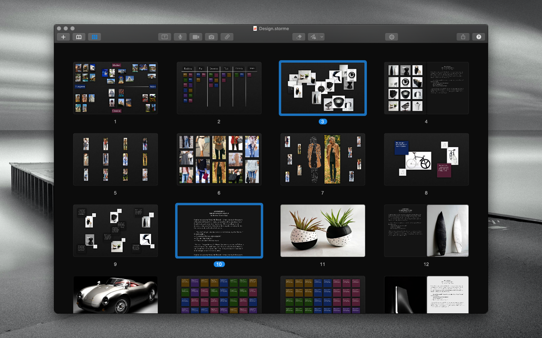Open the silver Porsche slide 13
Viewport: 542px width, 338px height.
coord(115,297)
